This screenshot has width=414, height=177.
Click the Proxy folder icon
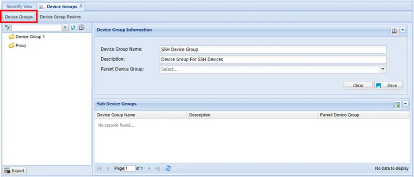(x=11, y=46)
